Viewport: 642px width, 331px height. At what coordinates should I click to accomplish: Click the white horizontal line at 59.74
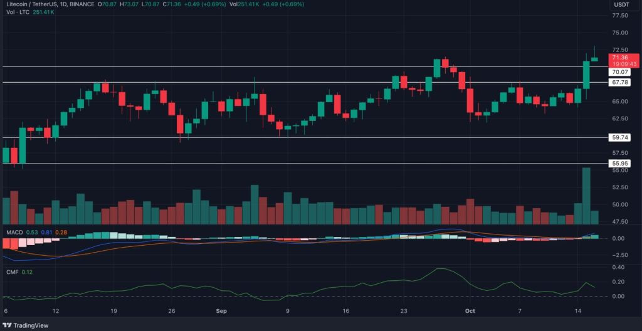304,138
